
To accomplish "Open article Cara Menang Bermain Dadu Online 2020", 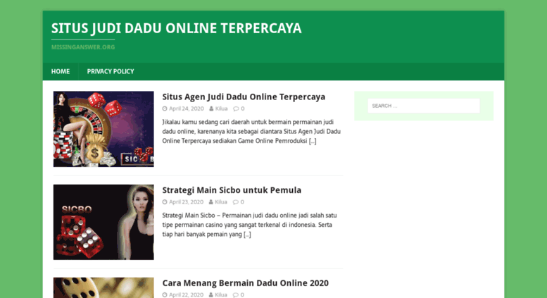I will coord(245,283).
